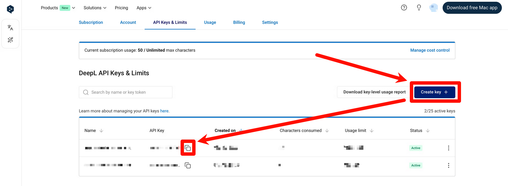Viewport: 508px width, 186px height.
Task: Open the Manage cost control link
Action: point(430,50)
